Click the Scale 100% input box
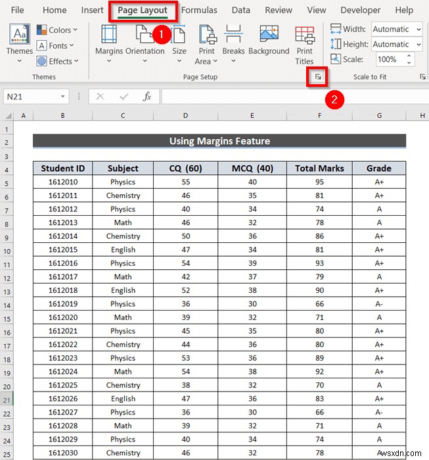Image resolution: width=429 pixels, height=460 pixels. (390, 59)
